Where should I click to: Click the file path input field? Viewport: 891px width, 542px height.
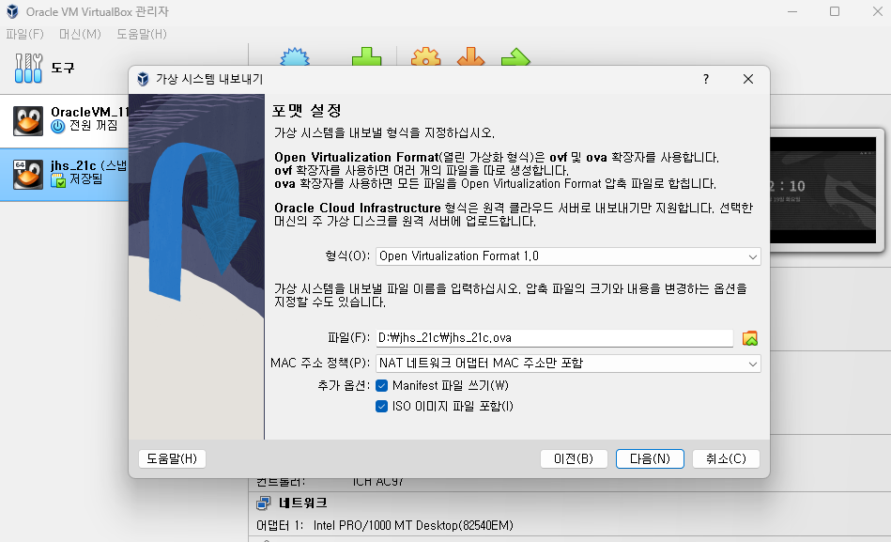point(555,338)
